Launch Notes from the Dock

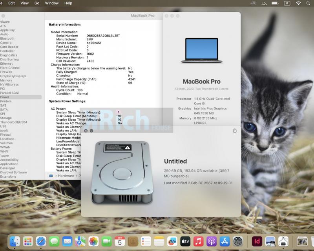click(x=159, y=242)
